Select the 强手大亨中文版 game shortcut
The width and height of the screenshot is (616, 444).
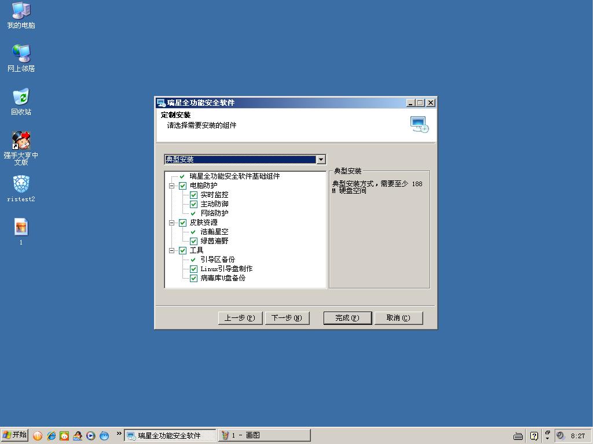click(x=21, y=148)
